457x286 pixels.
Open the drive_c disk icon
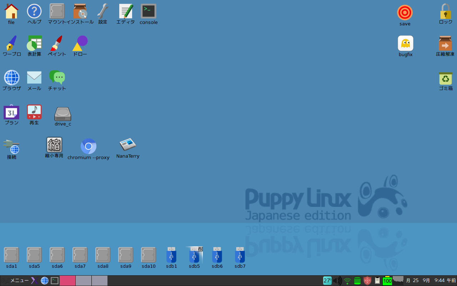[63, 114]
